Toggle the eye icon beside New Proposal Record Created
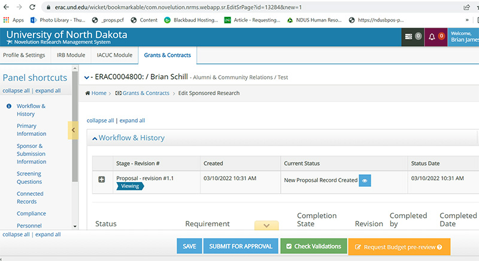Viewport: 479px width, 261px height. (365, 180)
